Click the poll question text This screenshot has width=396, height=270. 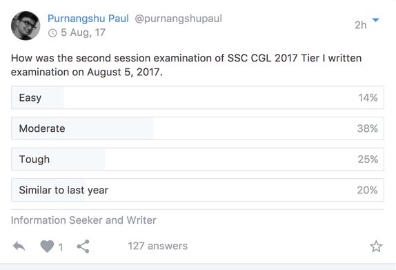click(186, 65)
